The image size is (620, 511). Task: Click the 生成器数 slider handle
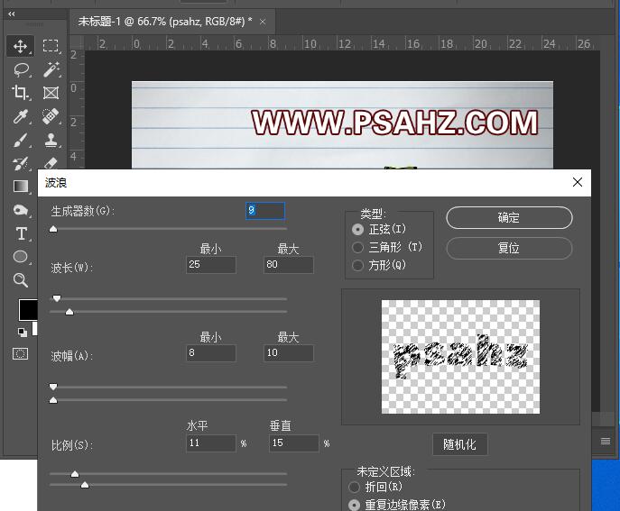[53, 229]
